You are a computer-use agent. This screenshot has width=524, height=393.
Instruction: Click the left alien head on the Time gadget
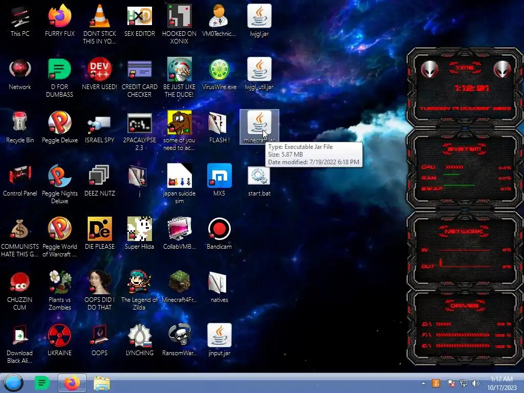[x=429, y=70]
